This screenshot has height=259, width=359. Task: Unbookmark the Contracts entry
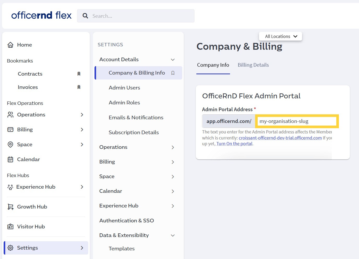coord(79,74)
